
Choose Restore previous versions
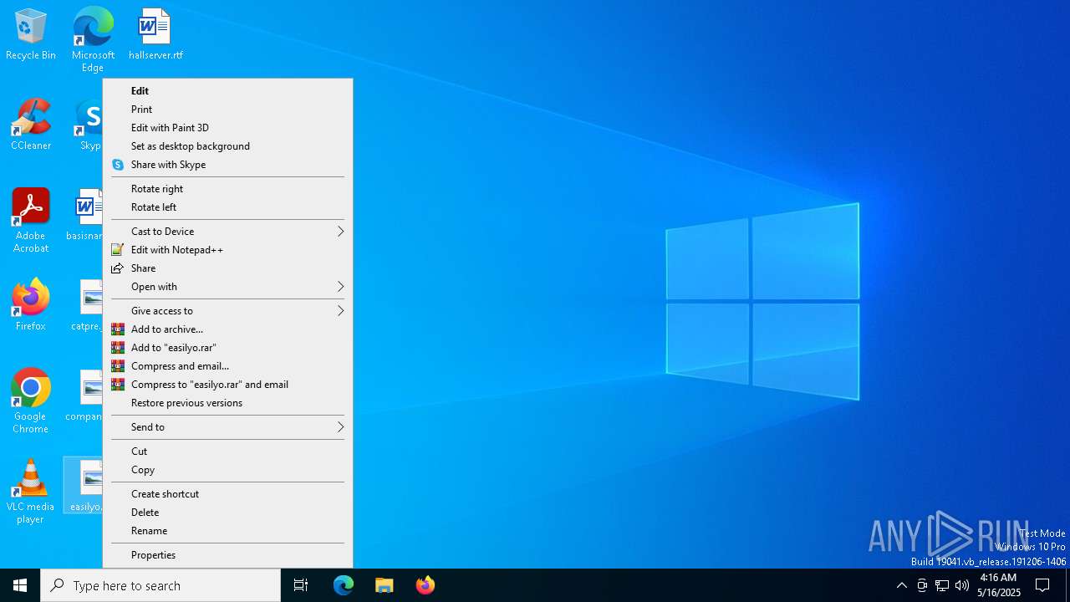point(227,403)
